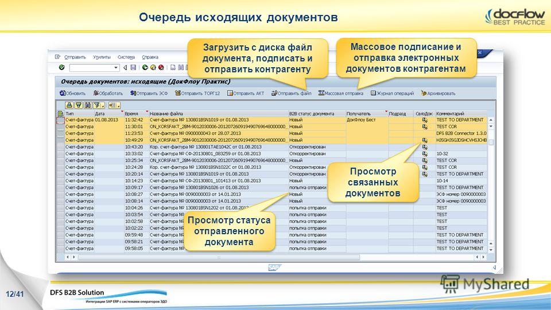Screen dimensions: 551x310
Task: Click the Время column header
Action: [137, 114]
